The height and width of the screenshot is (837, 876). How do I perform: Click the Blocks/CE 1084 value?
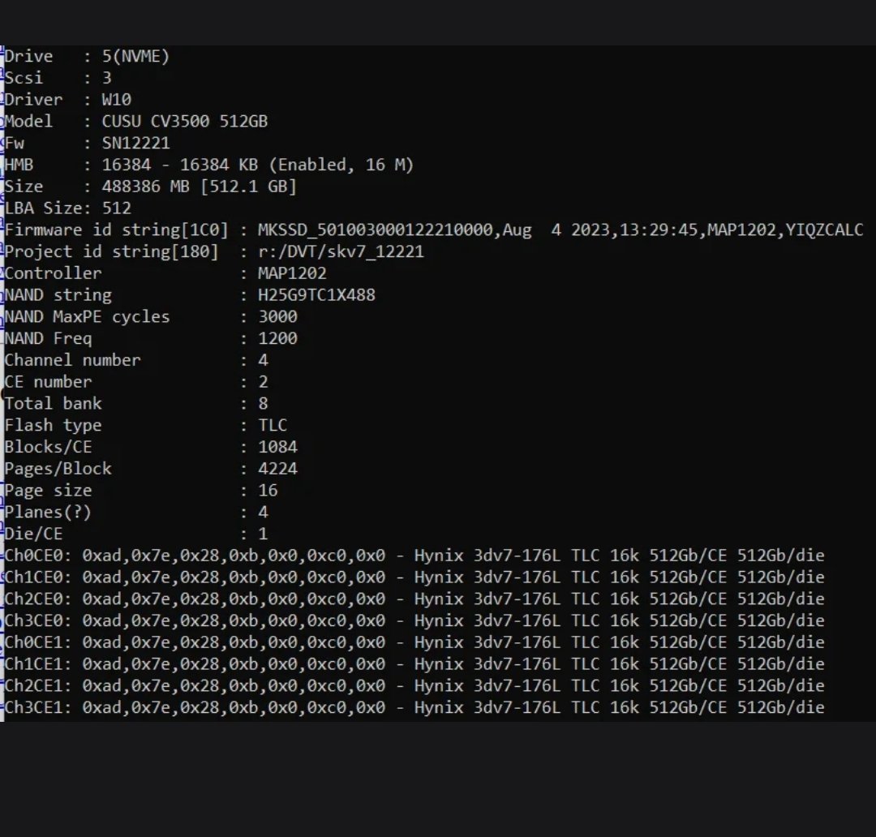pos(277,447)
